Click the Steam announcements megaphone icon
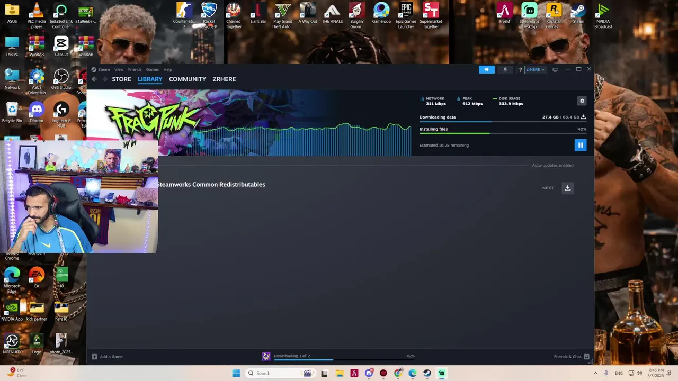The width and height of the screenshot is (678, 381). coord(486,69)
